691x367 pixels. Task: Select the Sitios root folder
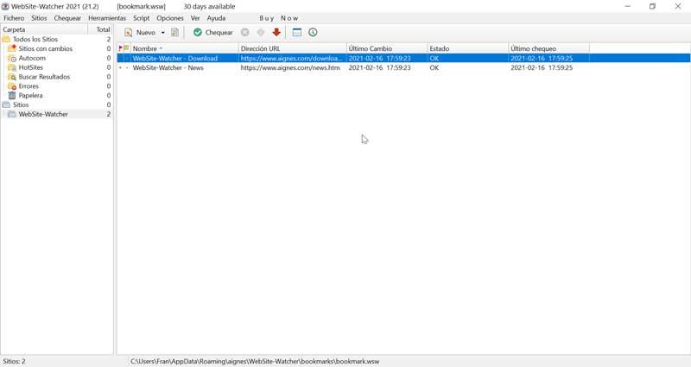[x=21, y=104]
